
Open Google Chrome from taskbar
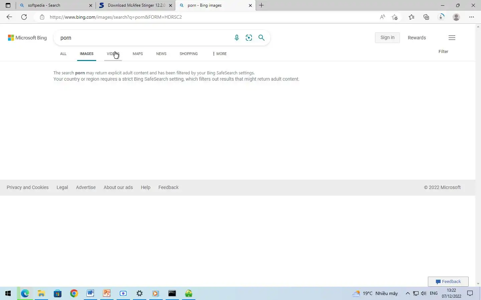coord(74,293)
